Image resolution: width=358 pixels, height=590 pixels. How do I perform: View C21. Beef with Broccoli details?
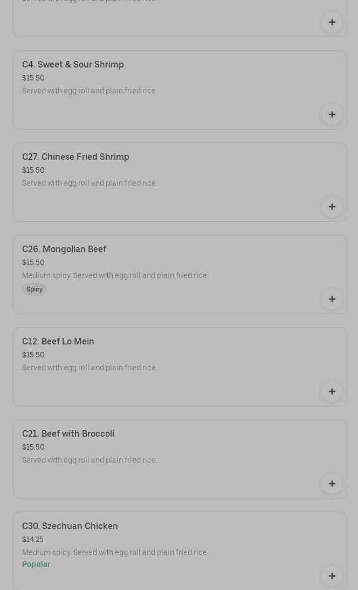click(68, 434)
